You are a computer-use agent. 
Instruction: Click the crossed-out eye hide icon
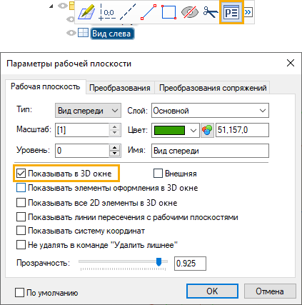tap(190, 12)
